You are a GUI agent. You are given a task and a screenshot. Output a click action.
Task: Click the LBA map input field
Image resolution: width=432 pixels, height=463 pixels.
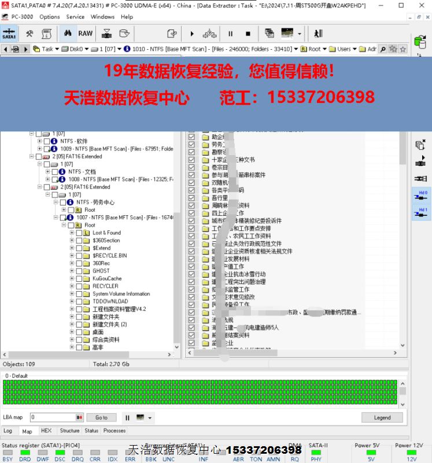pyautogui.click(x=53, y=417)
